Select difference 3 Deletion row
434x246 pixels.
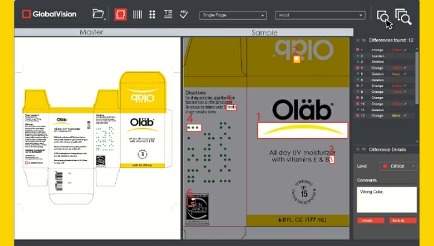click(385, 61)
